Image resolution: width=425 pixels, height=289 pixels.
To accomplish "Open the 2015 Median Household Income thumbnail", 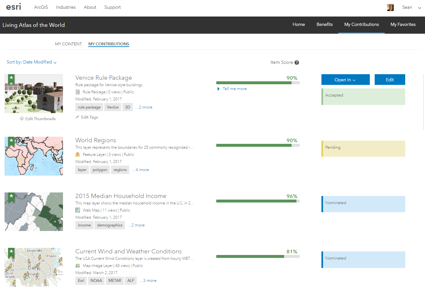I will click(x=34, y=212).
